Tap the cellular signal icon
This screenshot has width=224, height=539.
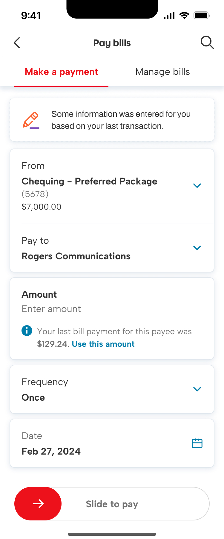(169, 16)
